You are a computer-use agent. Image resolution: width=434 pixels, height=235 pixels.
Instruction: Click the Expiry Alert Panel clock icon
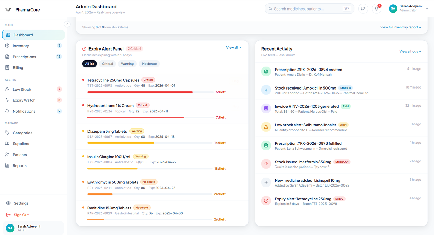pyautogui.click(x=84, y=49)
